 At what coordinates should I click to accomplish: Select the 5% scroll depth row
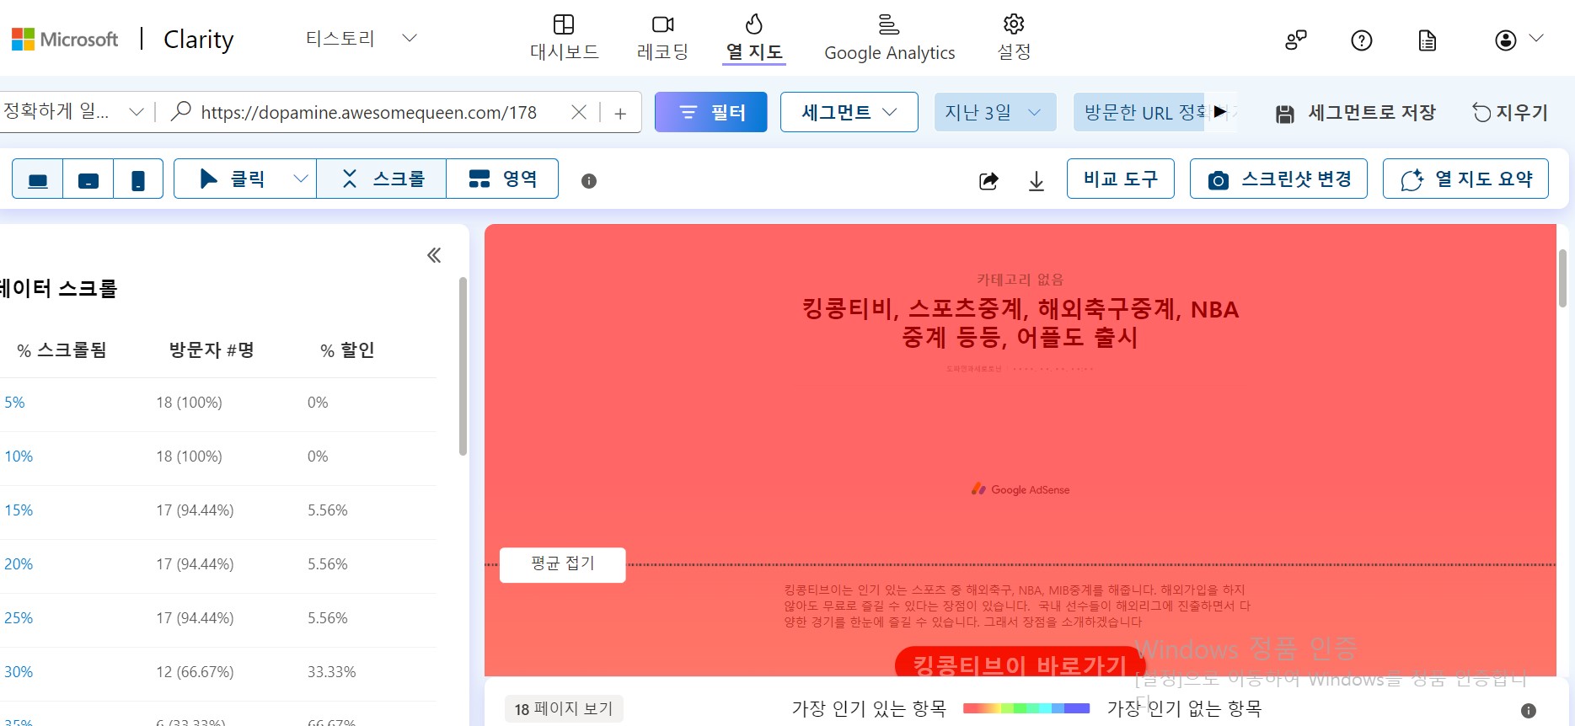coord(218,404)
